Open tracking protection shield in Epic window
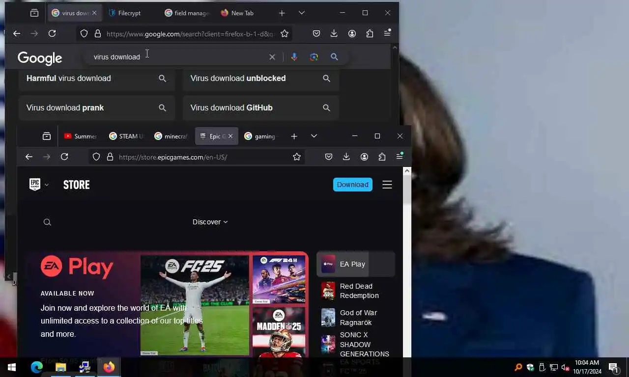Image resolution: width=629 pixels, height=377 pixels. [x=96, y=157]
